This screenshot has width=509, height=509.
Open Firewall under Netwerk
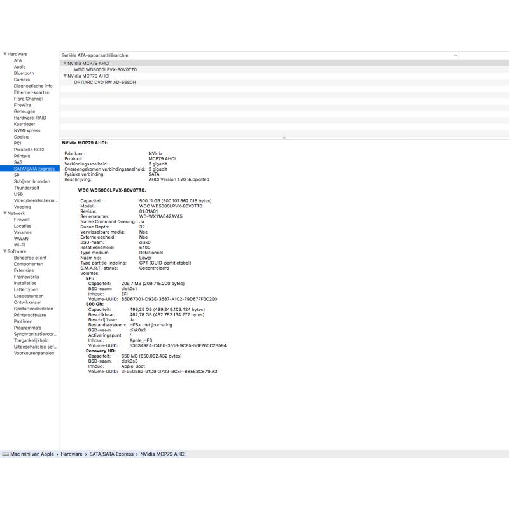22,220
